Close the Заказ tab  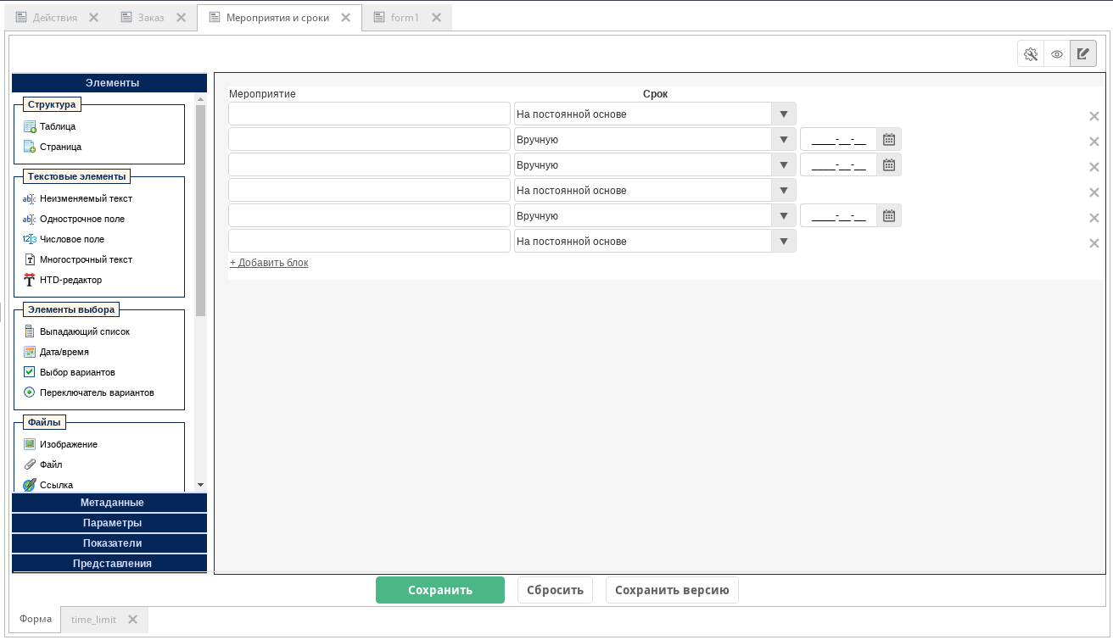[181, 17]
